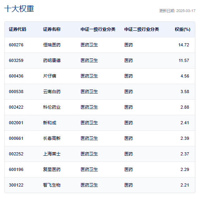Select security code 603259

[16, 60]
